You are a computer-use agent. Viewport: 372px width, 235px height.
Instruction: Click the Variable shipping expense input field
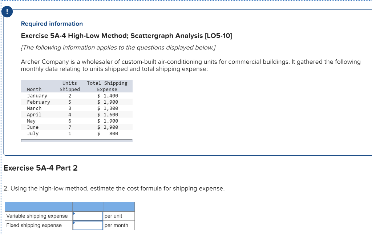pyautogui.click(x=88, y=216)
